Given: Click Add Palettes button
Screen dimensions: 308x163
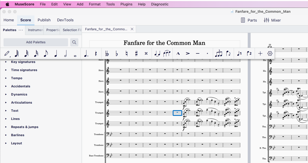Looking at the screenshot, I should point(36,42).
